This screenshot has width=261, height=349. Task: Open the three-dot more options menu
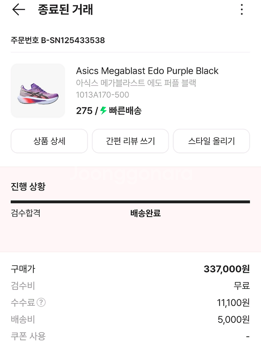click(x=242, y=10)
